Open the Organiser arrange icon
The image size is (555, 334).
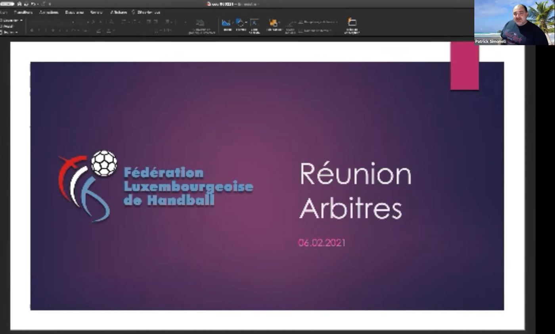[274, 25]
